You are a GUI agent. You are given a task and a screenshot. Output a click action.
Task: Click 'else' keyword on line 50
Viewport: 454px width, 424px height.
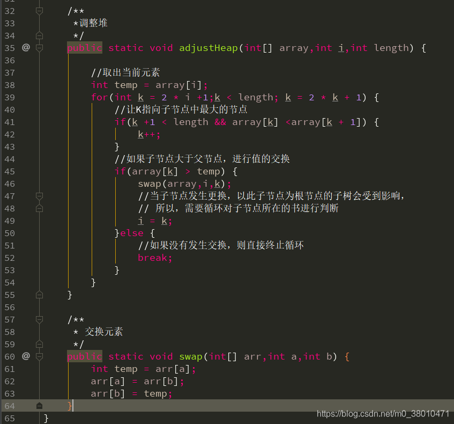click(132, 233)
